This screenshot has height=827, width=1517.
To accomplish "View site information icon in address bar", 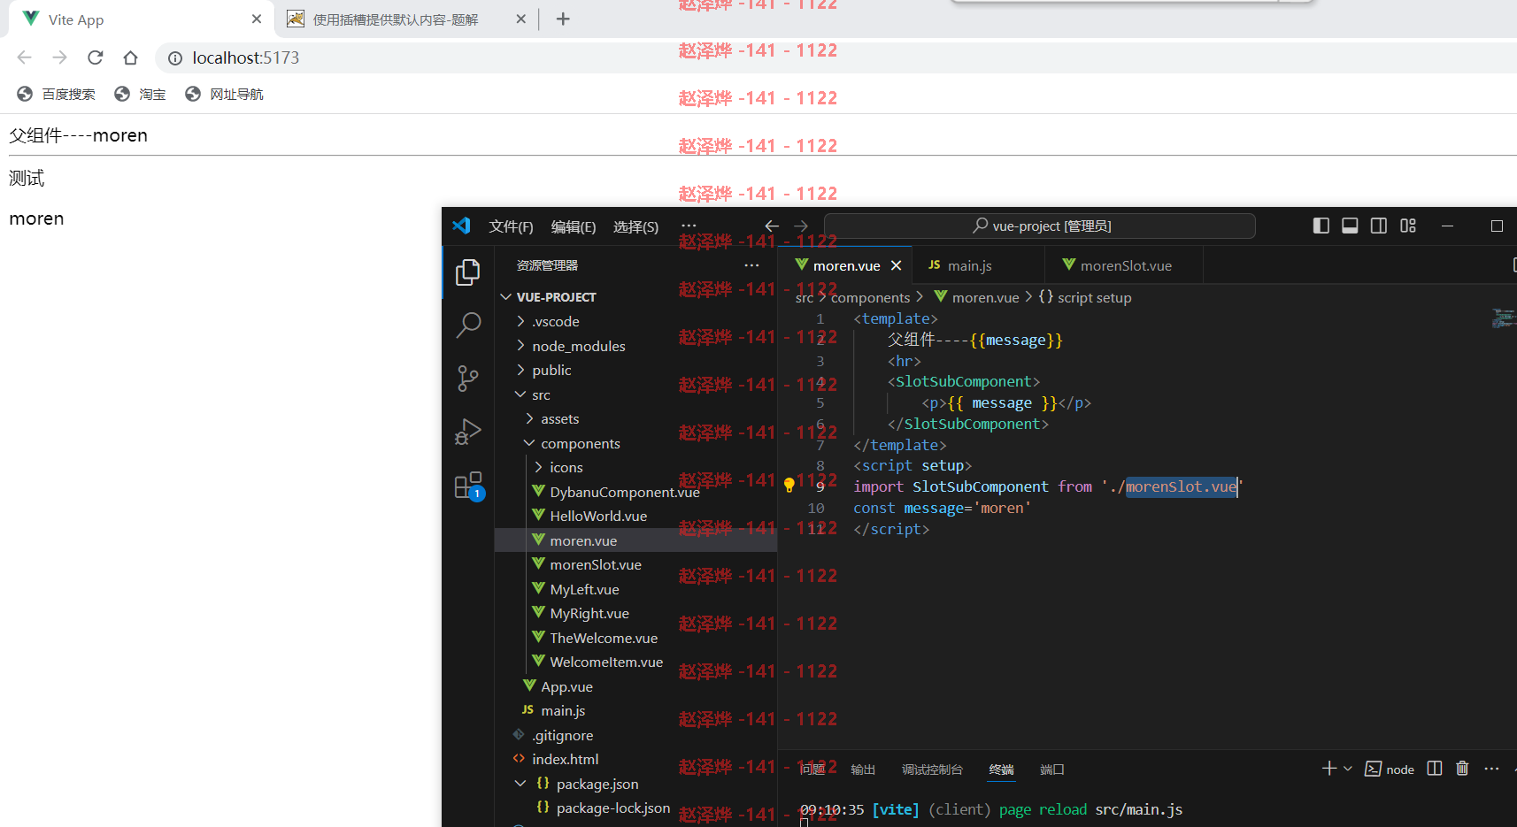I will 175,58.
